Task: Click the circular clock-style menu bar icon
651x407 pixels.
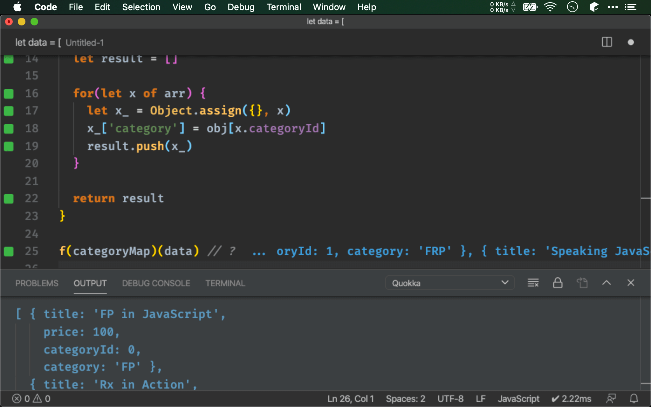Action: (572, 7)
